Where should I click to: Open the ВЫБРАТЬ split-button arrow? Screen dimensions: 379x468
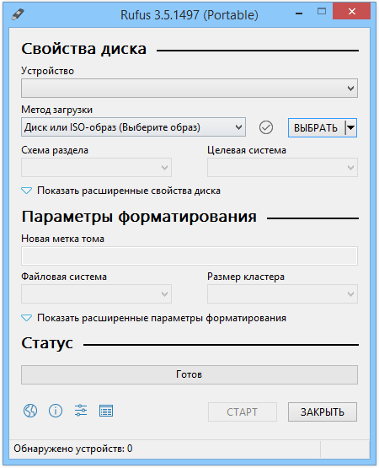click(351, 127)
